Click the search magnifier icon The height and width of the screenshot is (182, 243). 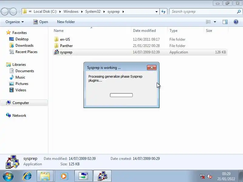point(239,12)
